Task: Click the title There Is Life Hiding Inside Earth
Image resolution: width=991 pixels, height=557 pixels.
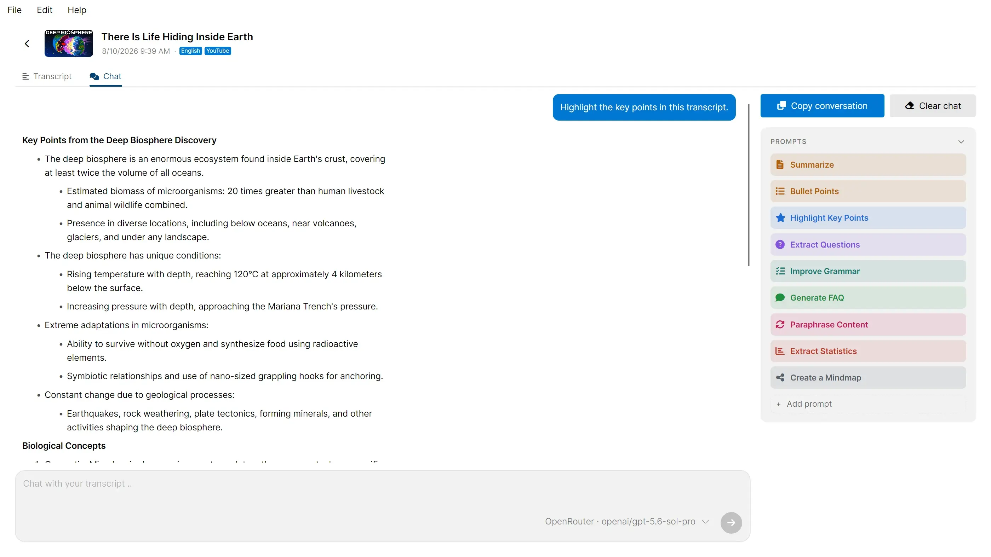Action: tap(177, 37)
